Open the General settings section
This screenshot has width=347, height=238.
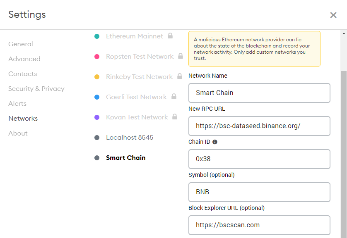(x=21, y=44)
